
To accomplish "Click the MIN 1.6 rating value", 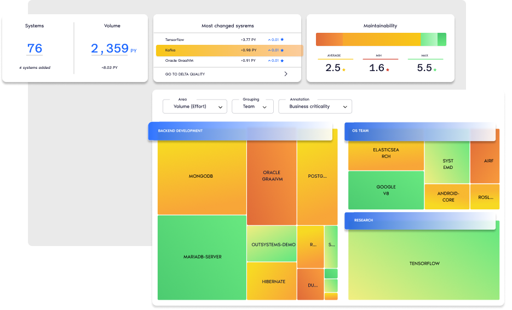I will [x=377, y=68].
